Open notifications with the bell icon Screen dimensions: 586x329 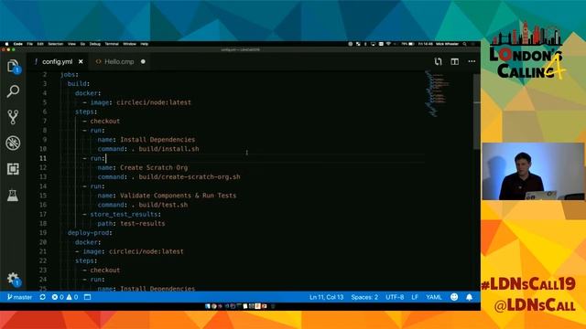coord(470,297)
